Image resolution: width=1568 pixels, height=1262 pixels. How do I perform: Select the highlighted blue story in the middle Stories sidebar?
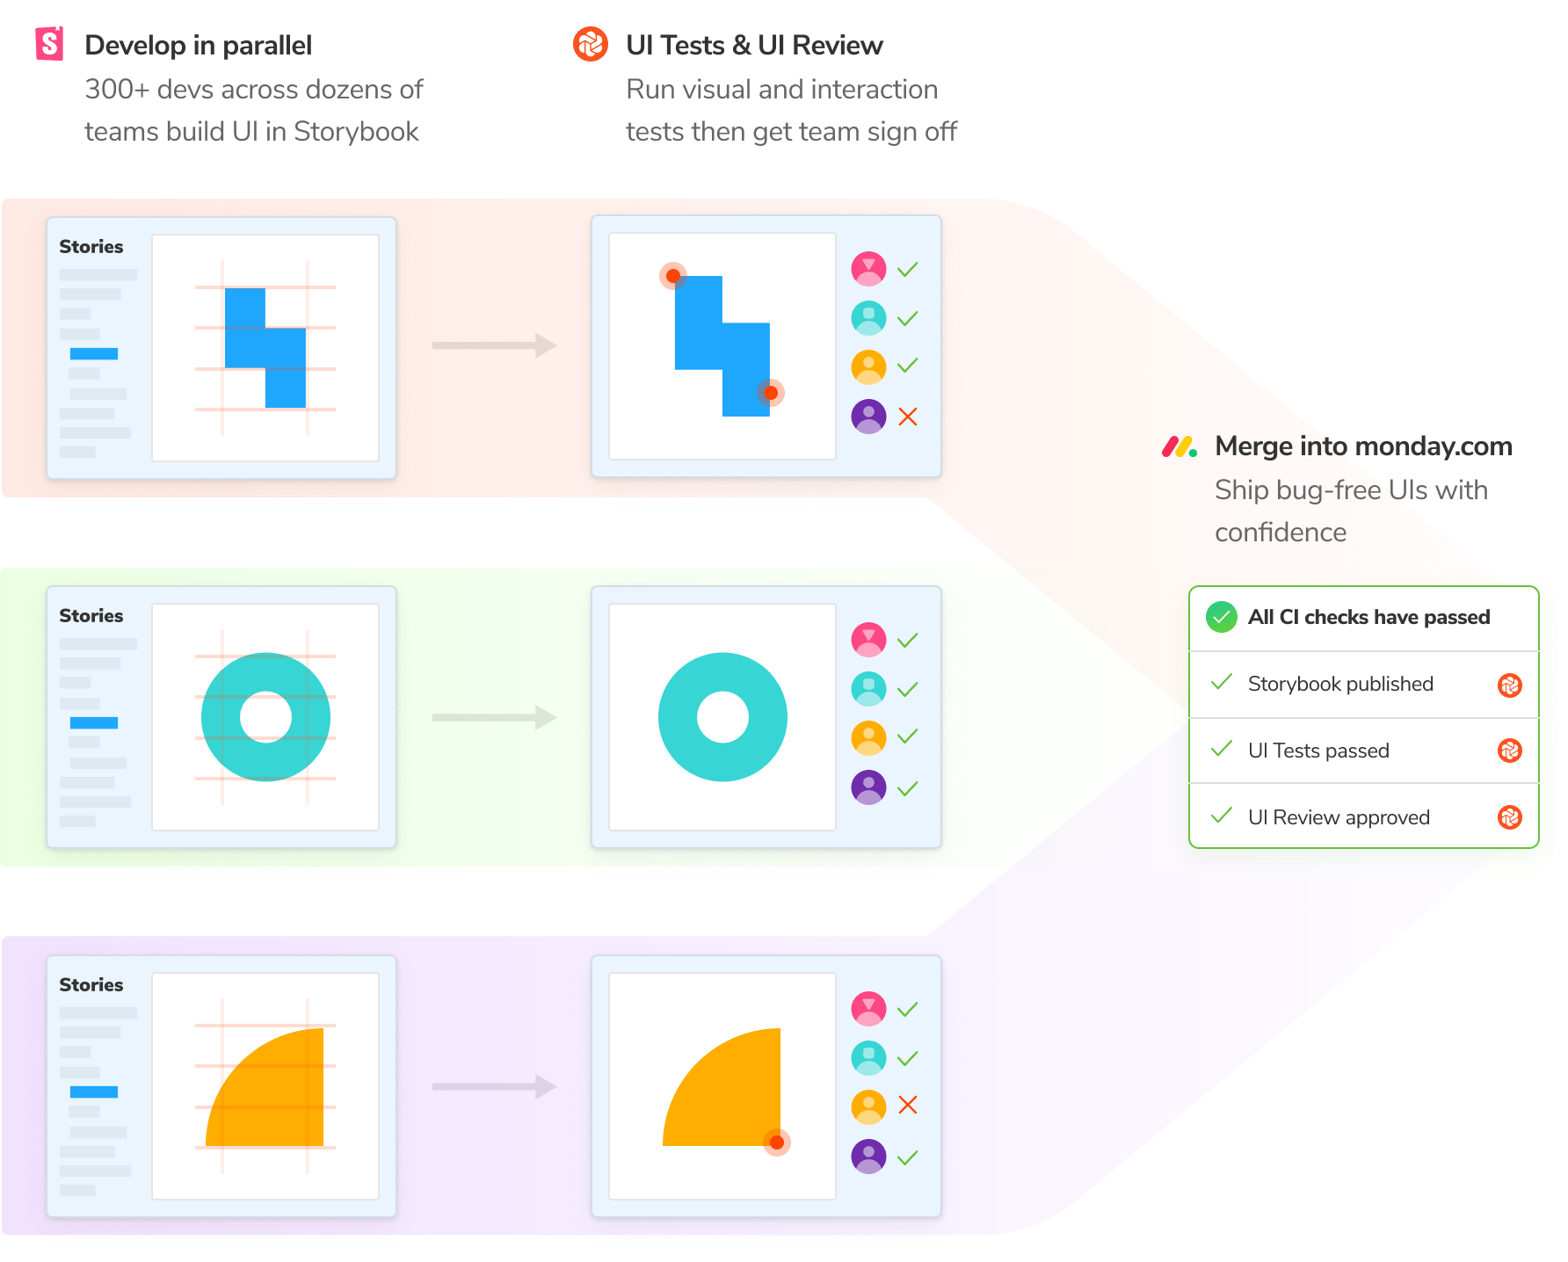[94, 723]
